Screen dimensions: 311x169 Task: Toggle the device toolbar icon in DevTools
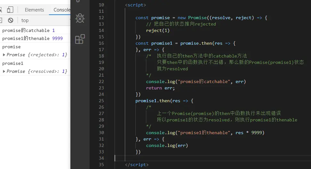click(10, 10)
